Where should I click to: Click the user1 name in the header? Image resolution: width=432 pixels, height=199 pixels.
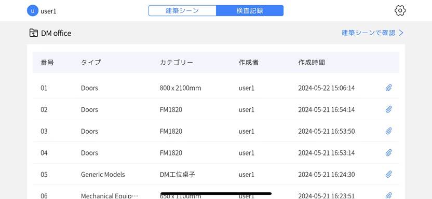48,11
